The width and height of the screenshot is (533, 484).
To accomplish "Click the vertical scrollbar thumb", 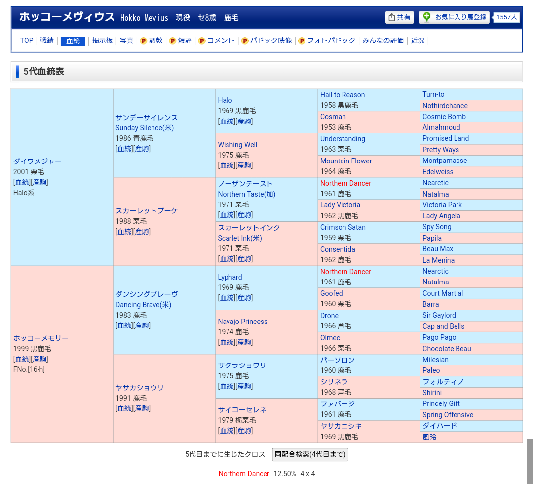I will point(530,461).
